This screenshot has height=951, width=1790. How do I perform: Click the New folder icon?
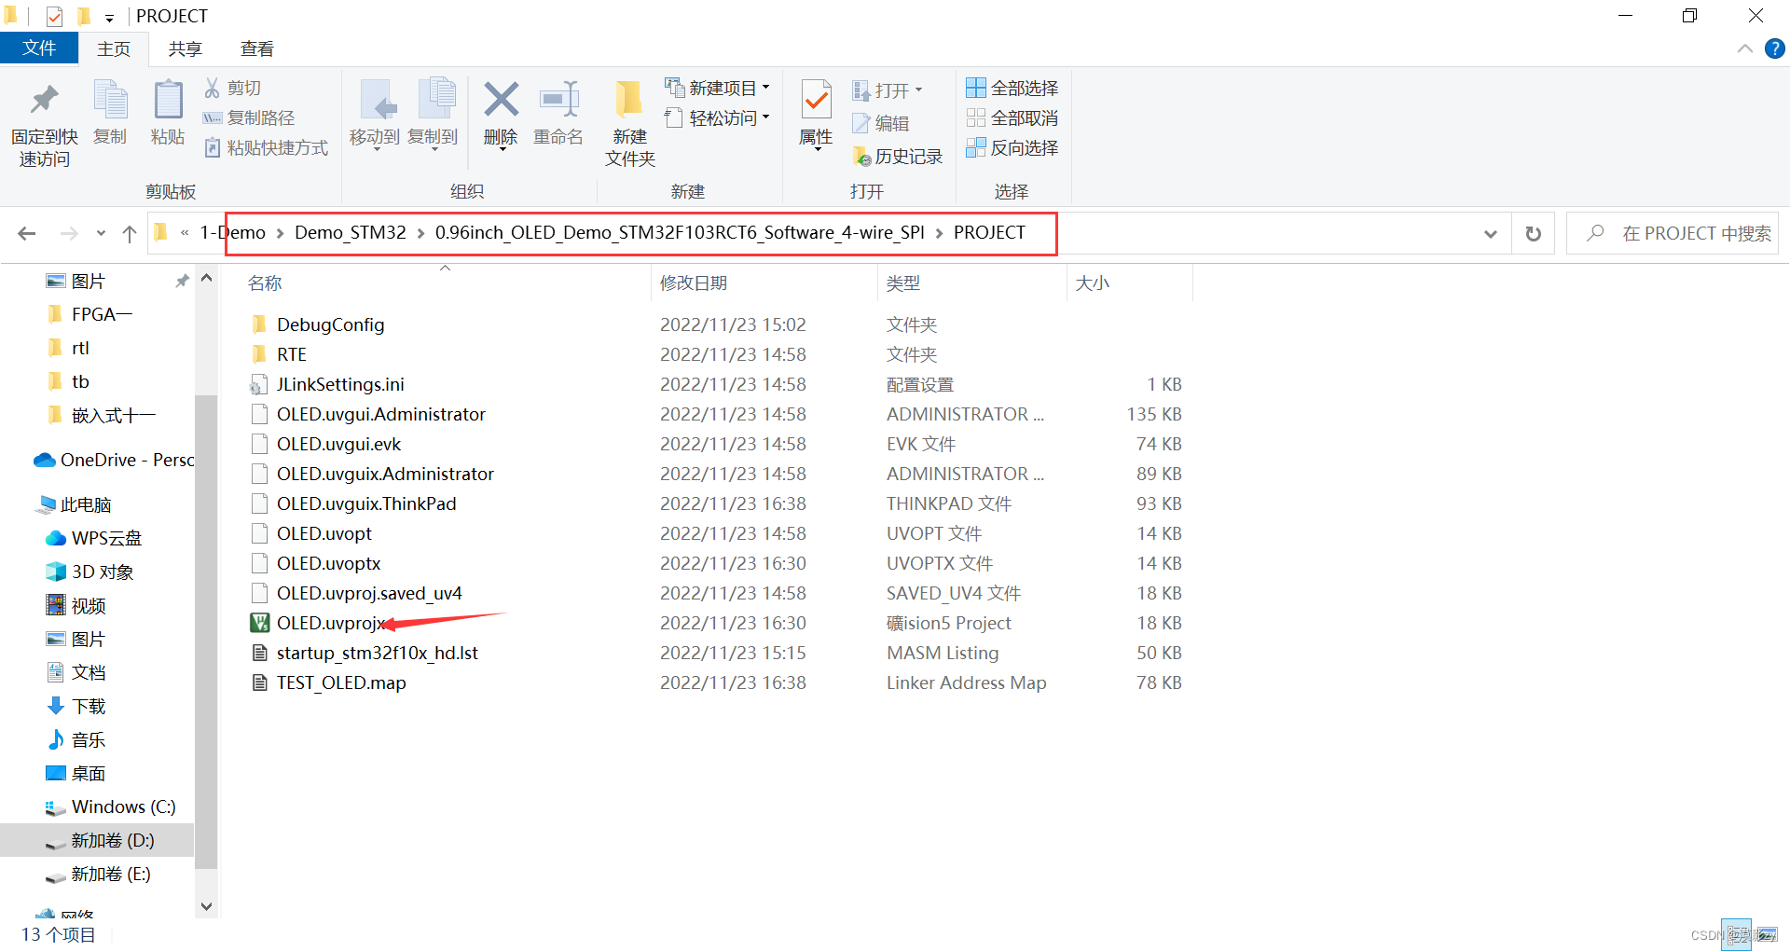tap(629, 101)
